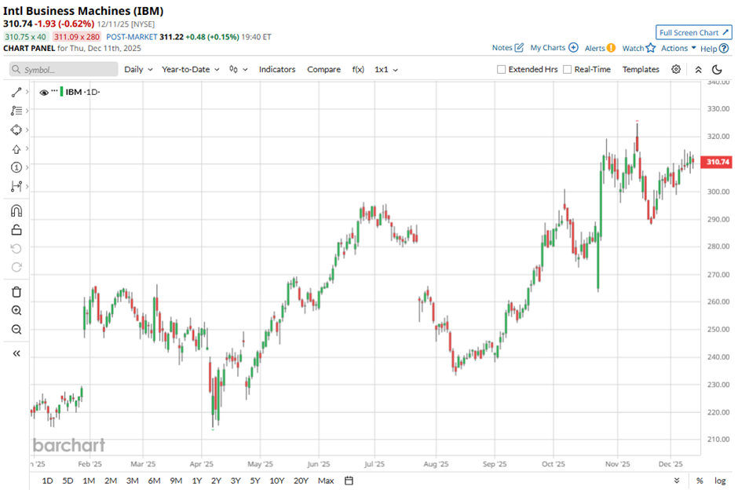Zoom in on the chart

click(x=16, y=311)
